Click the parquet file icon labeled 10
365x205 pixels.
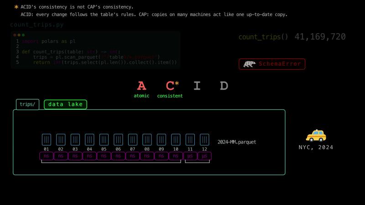point(176,140)
